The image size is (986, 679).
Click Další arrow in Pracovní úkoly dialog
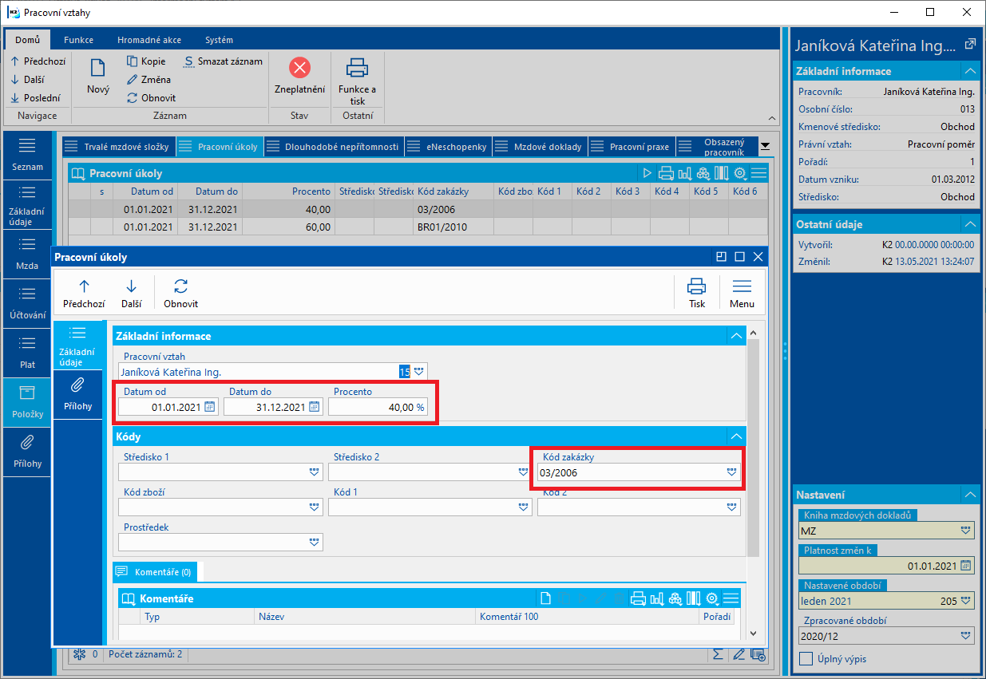pos(132,286)
